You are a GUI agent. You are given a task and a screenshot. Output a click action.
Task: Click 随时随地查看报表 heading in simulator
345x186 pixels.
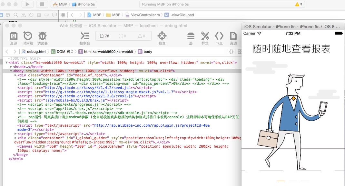[x=291, y=49]
